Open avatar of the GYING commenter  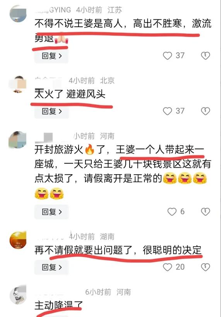[x=18, y=13]
